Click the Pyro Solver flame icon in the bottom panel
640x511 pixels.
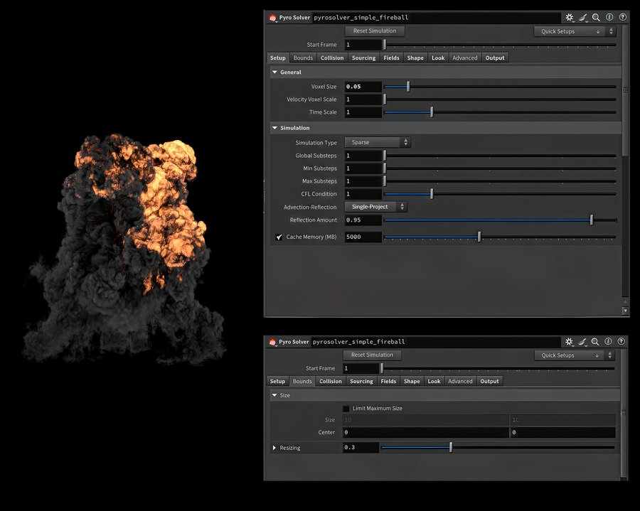coord(272,342)
